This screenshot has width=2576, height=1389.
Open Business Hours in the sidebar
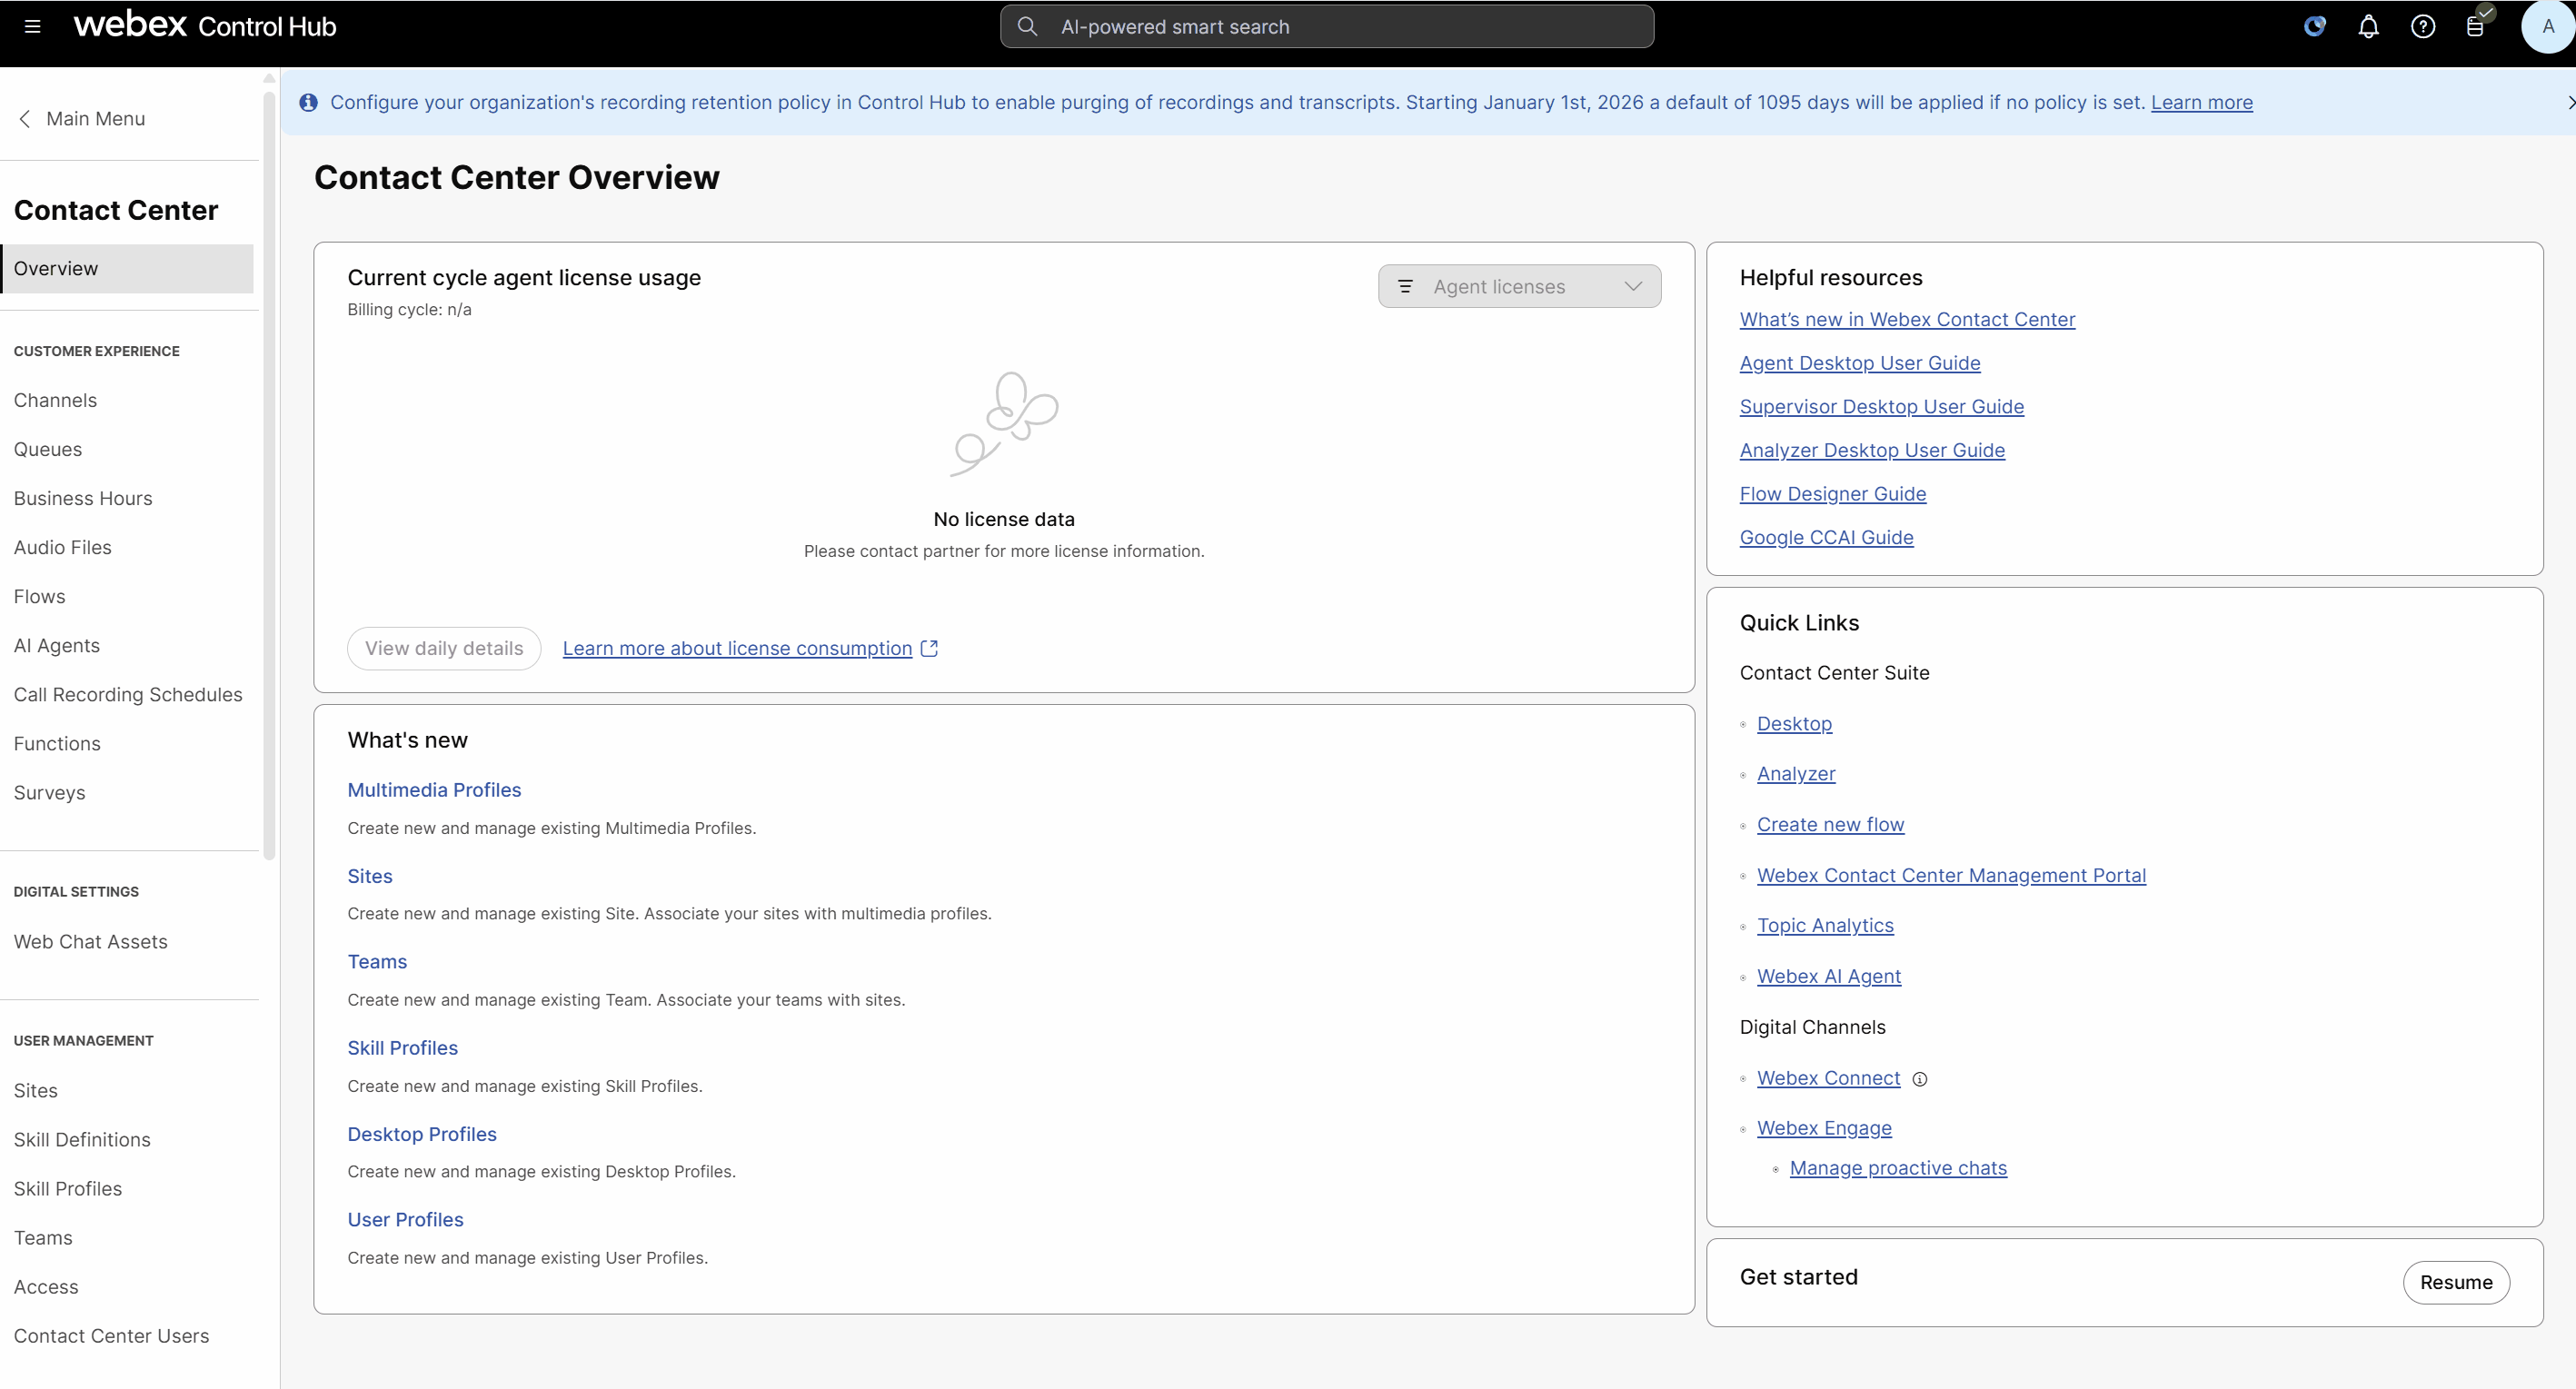[83, 498]
